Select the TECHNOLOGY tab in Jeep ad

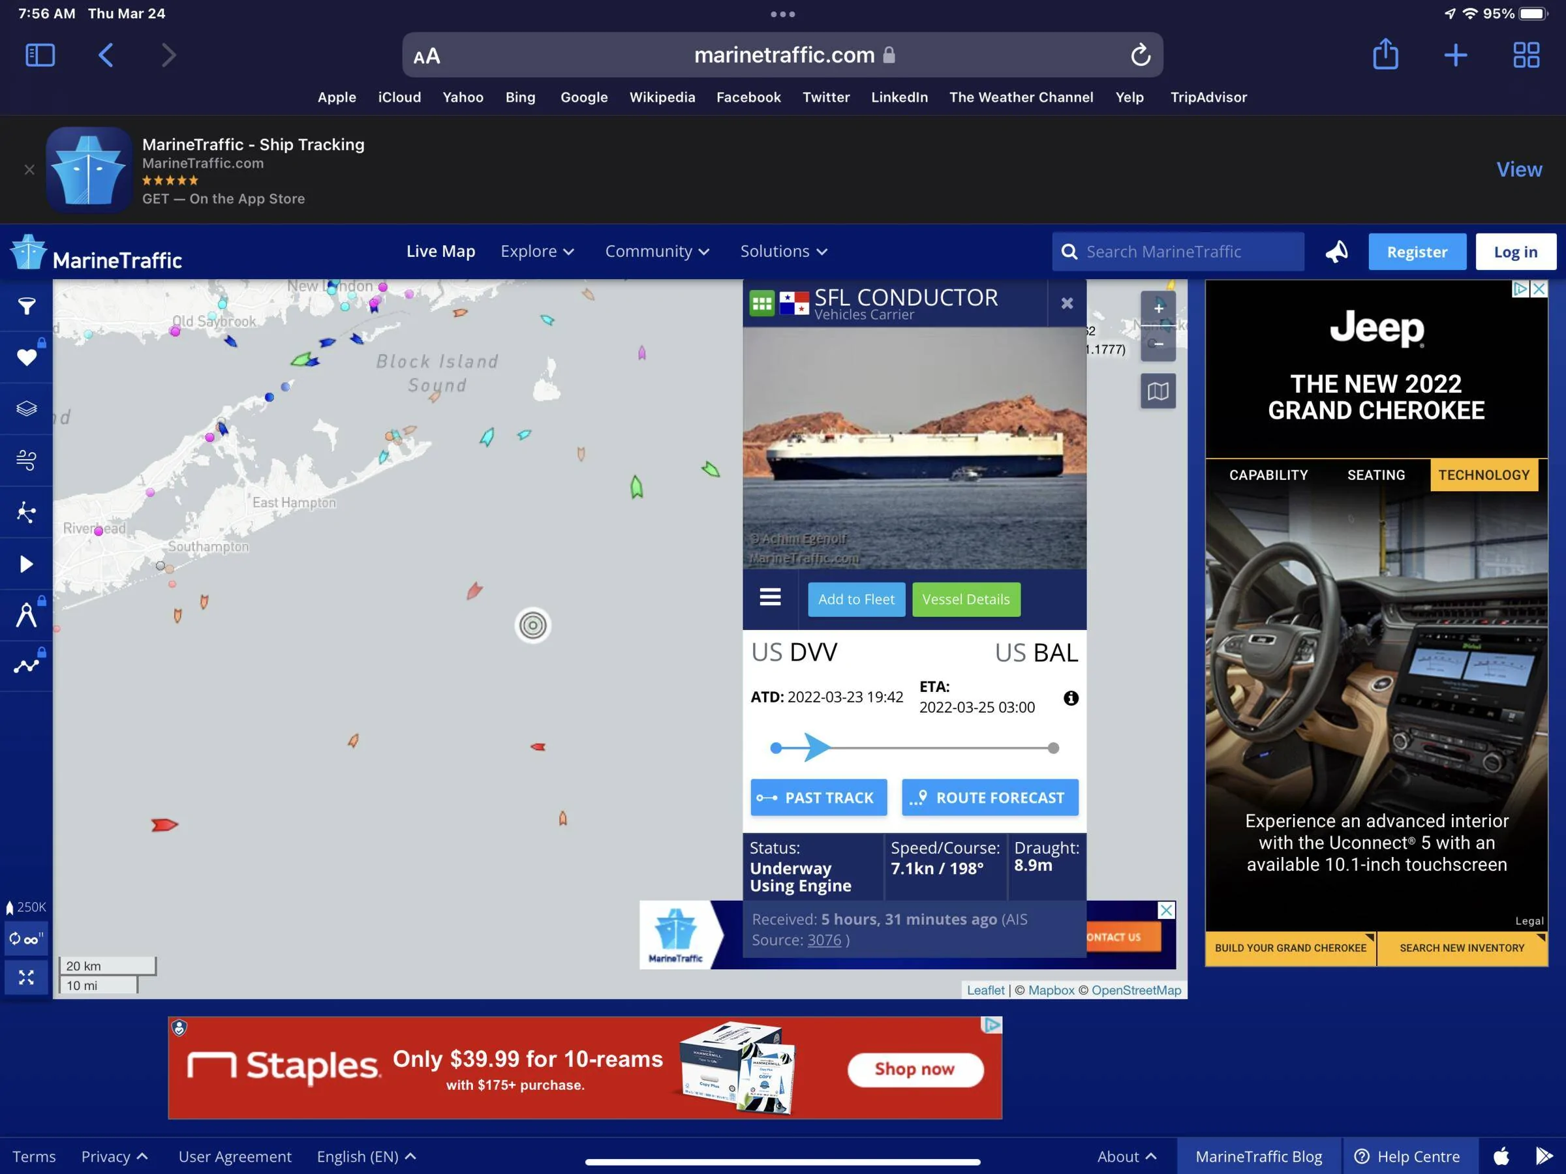(x=1484, y=475)
